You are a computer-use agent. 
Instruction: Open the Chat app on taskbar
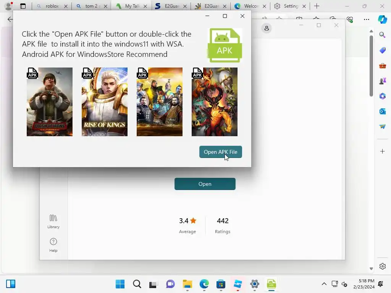coord(170,284)
